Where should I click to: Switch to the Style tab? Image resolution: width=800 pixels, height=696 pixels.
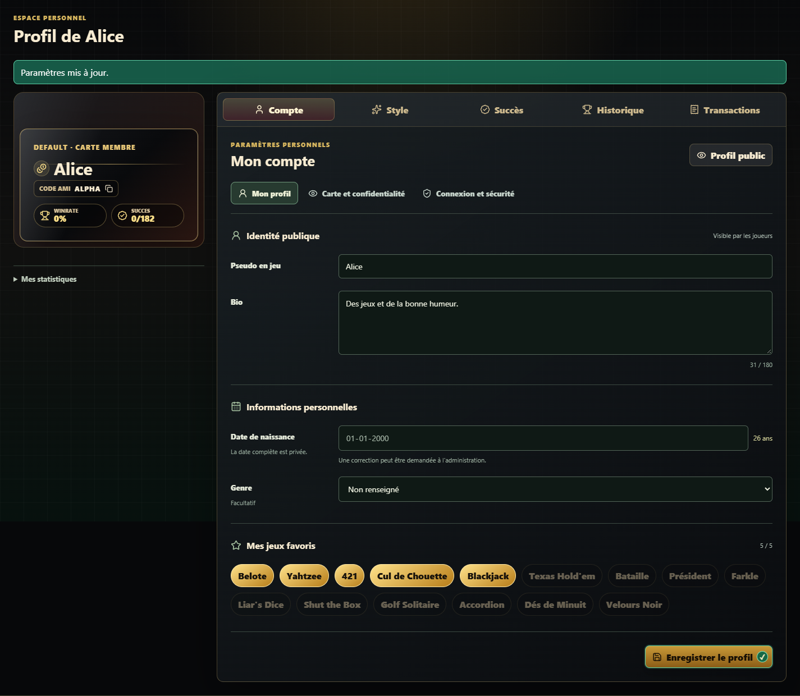390,110
